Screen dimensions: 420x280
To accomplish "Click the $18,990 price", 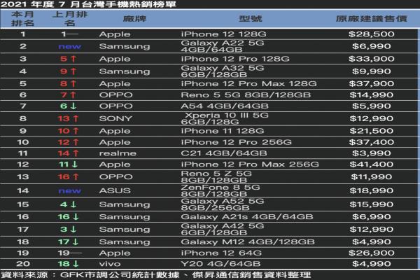I will click(x=371, y=191).
